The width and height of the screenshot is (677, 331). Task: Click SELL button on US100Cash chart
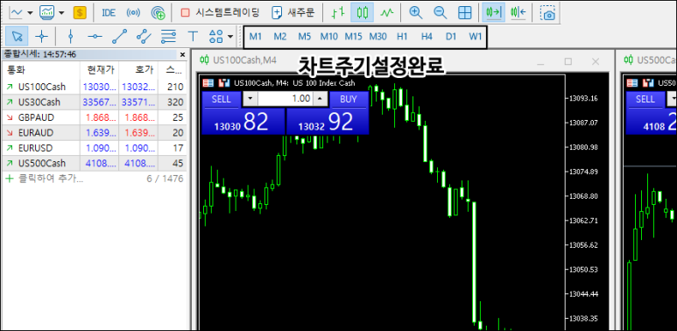pos(222,99)
